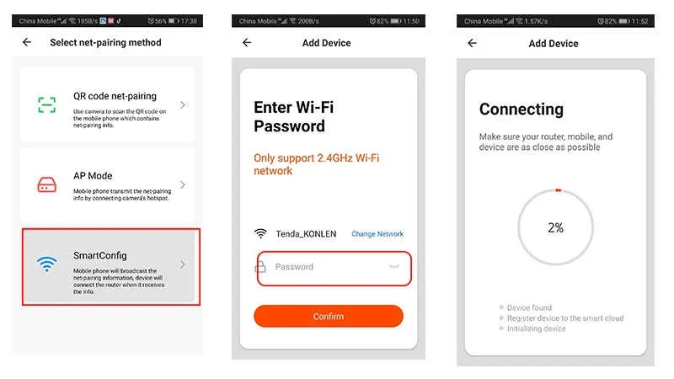
Task: Choose SmartConfig pairing method
Action: (x=111, y=267)
